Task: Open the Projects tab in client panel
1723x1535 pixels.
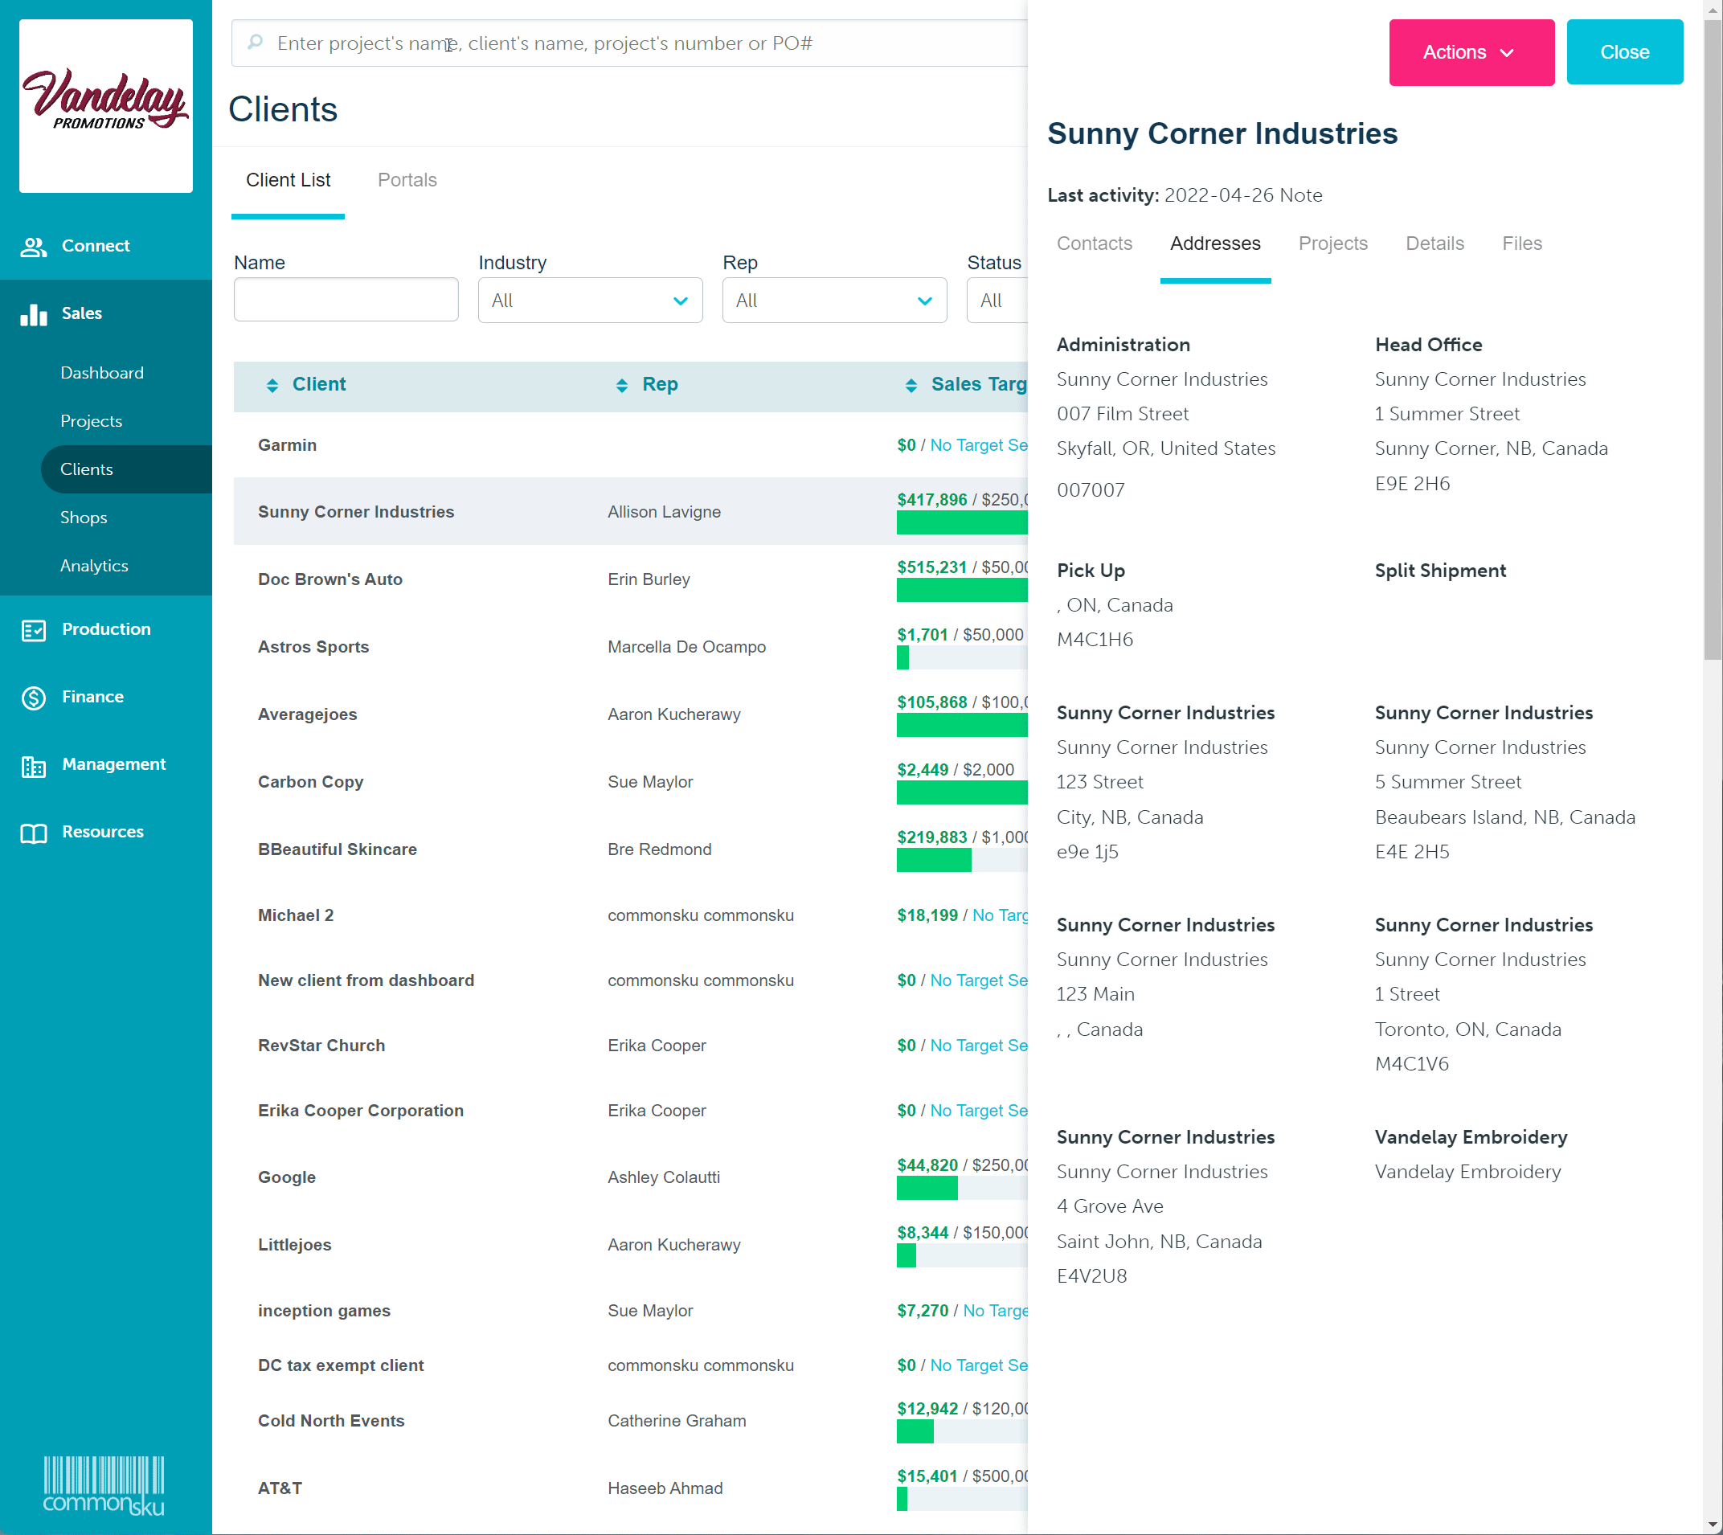Action: coord(1332,244)
